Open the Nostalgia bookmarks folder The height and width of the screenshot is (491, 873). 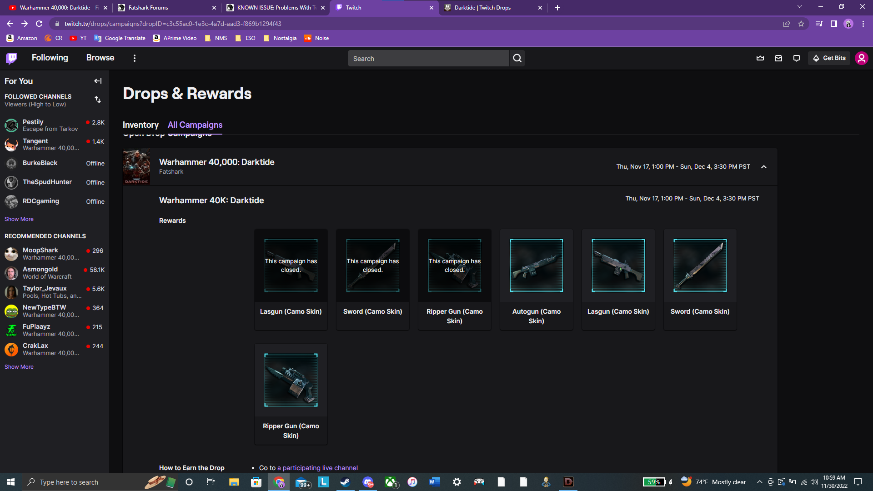(x=280, y=38)
